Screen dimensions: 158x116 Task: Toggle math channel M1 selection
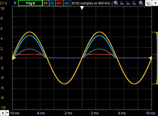tap(60, 3)
